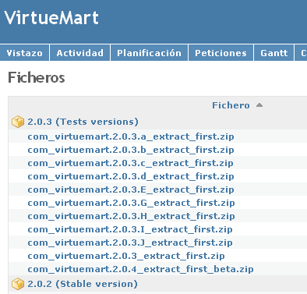Open the Vistazo tab
This screenshot has height=294, width=307.
(x=24, y=53)
